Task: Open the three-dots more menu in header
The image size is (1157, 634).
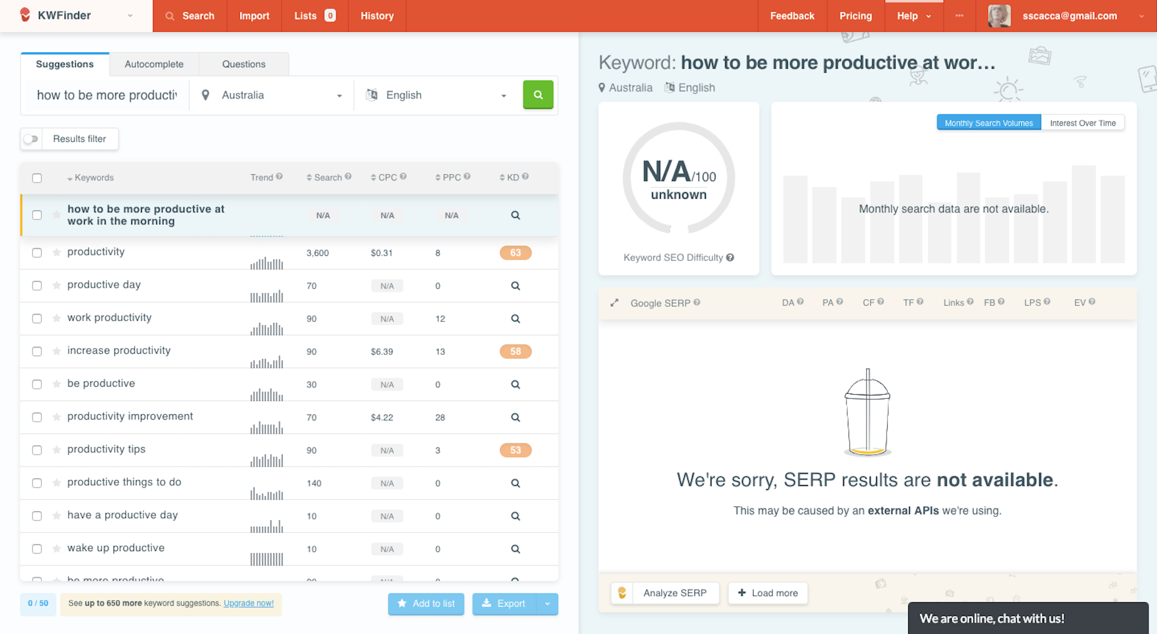Action: coord(959,16)
